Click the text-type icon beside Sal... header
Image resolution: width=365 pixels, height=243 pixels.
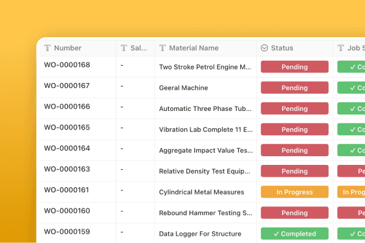click(x=124, y=48)
